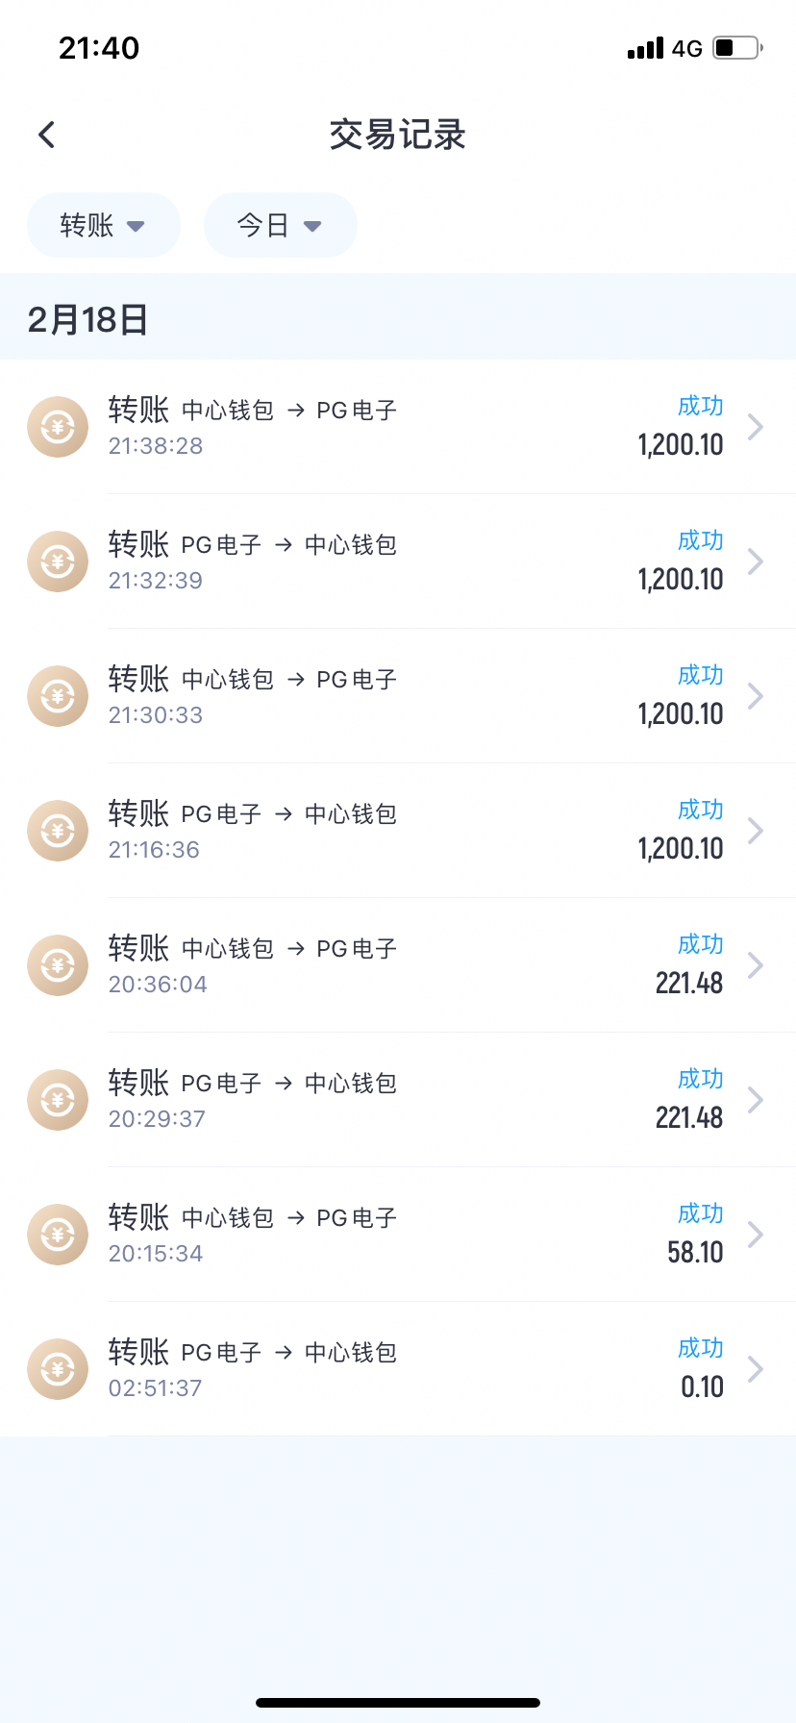The height and width of the screenshot is (1723, 796).
Task: Tap the battery status icon
Action: point(737,47)
